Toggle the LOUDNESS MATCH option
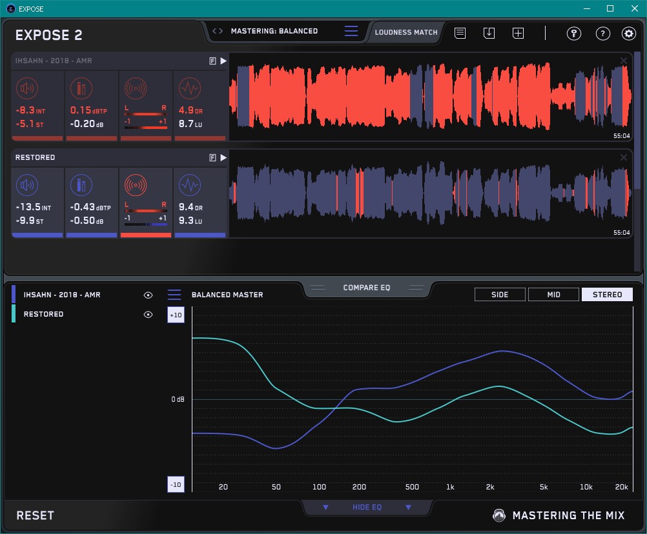Viewport: 647px width, 534px height. [406, 32]
